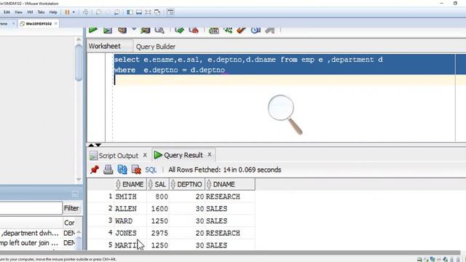Sort by the SAL column header
466x262 pixels.
click(x=158, y=184)
